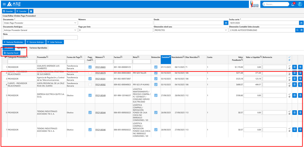Click the Nota input field

(x=40, y=37)
